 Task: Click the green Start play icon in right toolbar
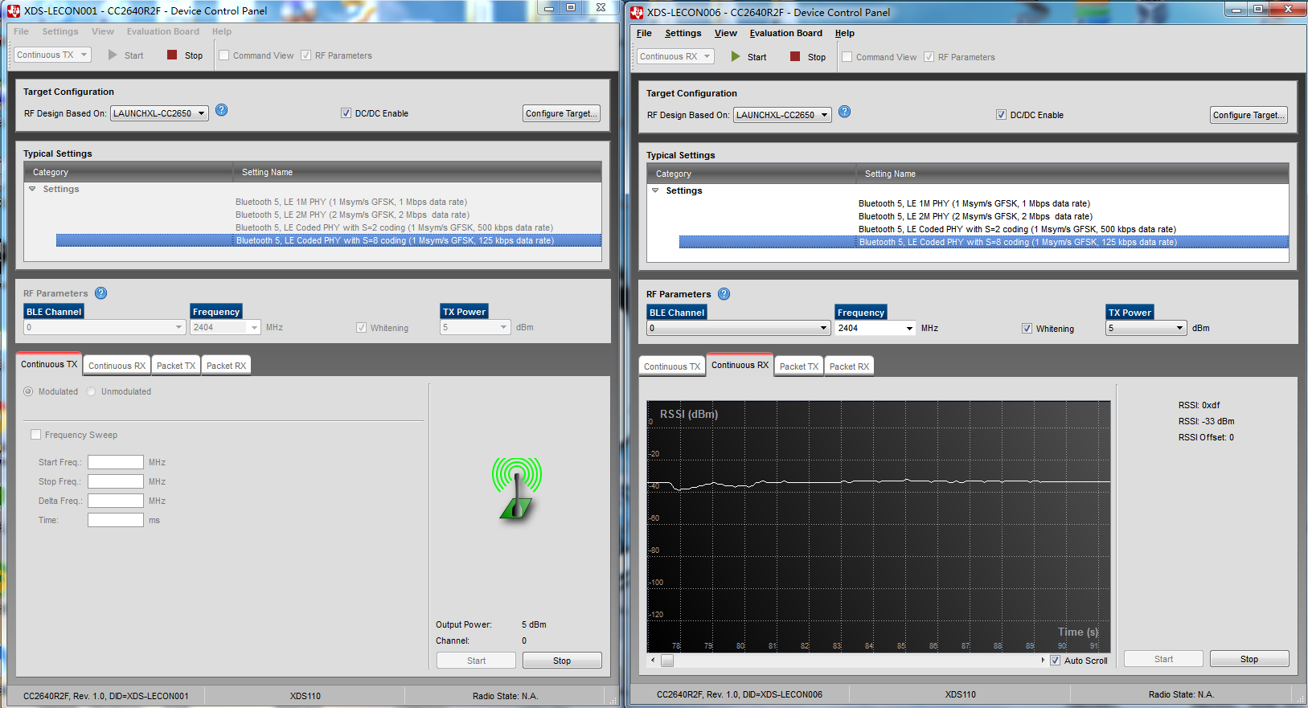735,57
